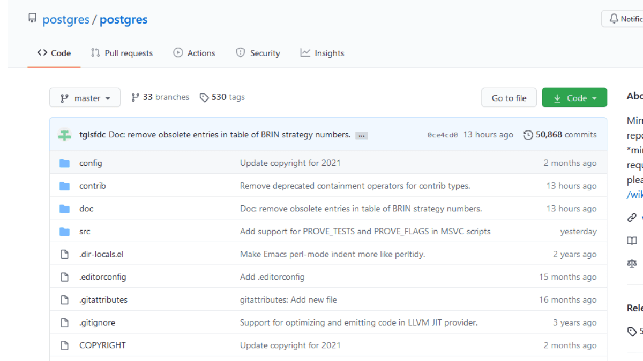Image resolution: width=643 pixels, height=361 pixels.
Task: Click the folder icon for doc
Action: (65, 209)
